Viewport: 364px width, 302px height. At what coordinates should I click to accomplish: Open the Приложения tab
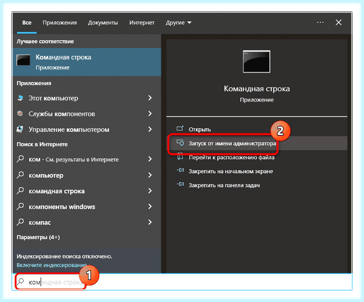59,22
